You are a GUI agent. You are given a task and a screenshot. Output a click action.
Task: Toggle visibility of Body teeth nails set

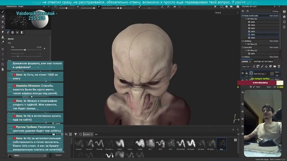click(243, 16)
